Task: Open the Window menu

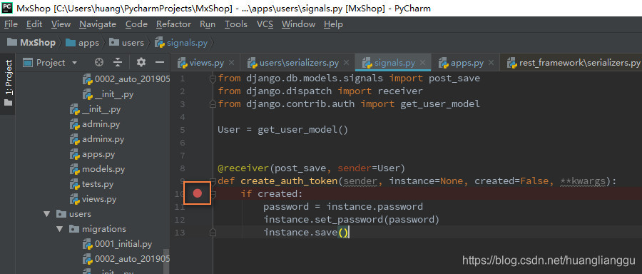Action: pos(298,24)
